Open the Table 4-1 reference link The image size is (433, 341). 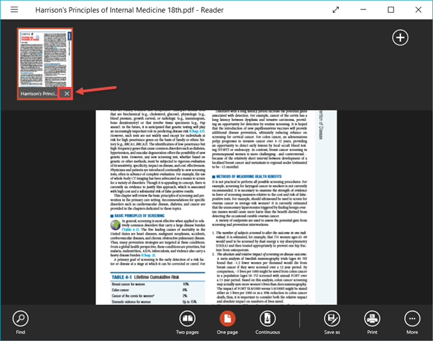click(130, 229)
